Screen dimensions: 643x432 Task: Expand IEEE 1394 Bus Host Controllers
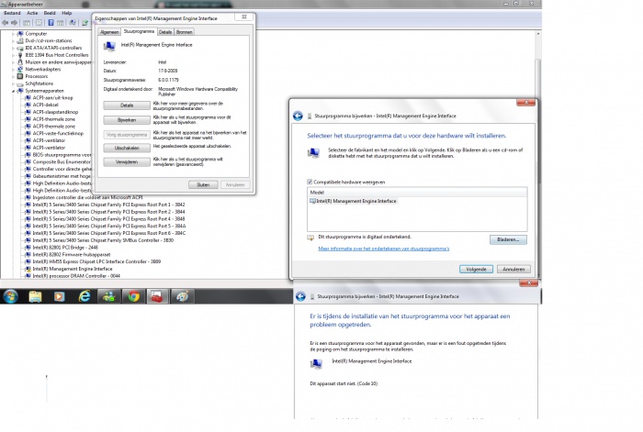coord(13,55)
